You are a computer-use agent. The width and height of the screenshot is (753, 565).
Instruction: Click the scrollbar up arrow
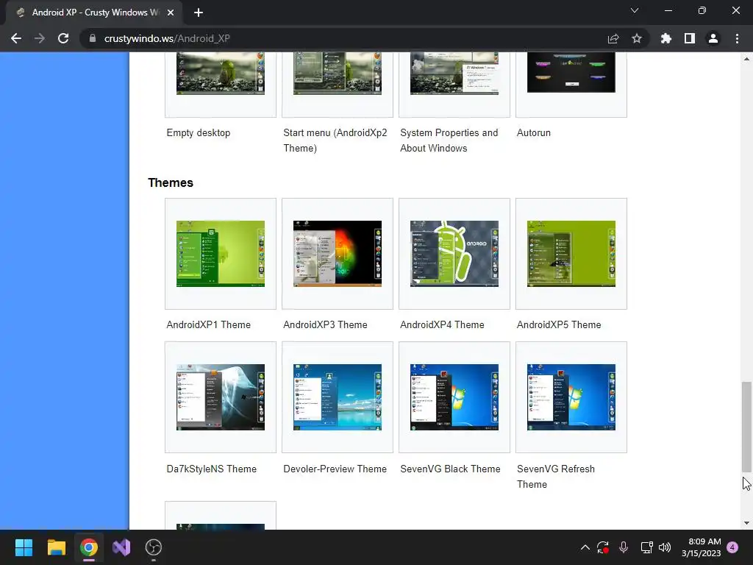point(746,59)
